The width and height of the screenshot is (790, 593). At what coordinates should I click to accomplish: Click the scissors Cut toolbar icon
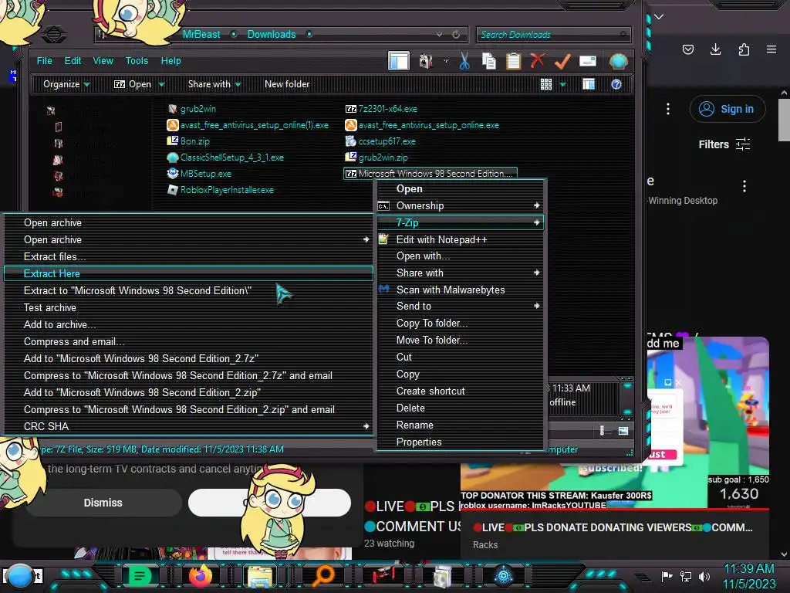click(x=464, y=61)
